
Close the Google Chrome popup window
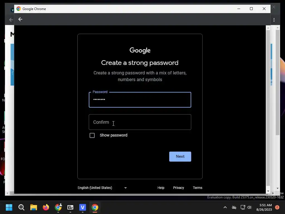click(264, 9)
